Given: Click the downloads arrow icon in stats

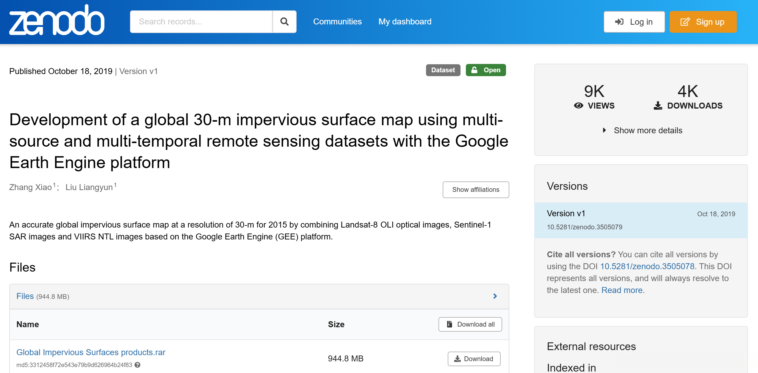Looking at the screenshot, I should [658, 106].
